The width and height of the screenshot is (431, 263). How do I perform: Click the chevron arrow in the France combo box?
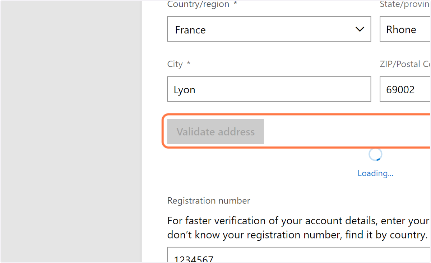tap(360, 29)
